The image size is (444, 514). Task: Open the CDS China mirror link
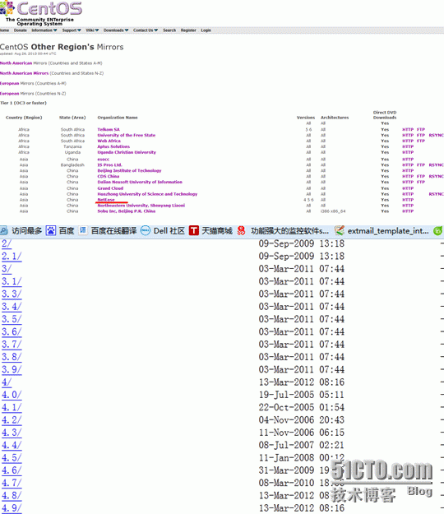tap(109, 176)
